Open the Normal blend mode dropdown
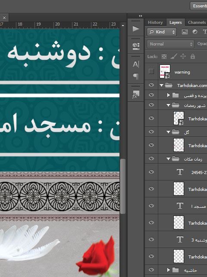Image resolution: width=207 pixels, height=277 pixels. click(170, 44)
